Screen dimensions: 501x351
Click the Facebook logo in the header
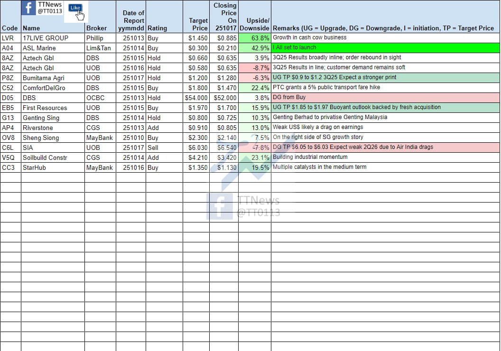[x=29, y=8]
